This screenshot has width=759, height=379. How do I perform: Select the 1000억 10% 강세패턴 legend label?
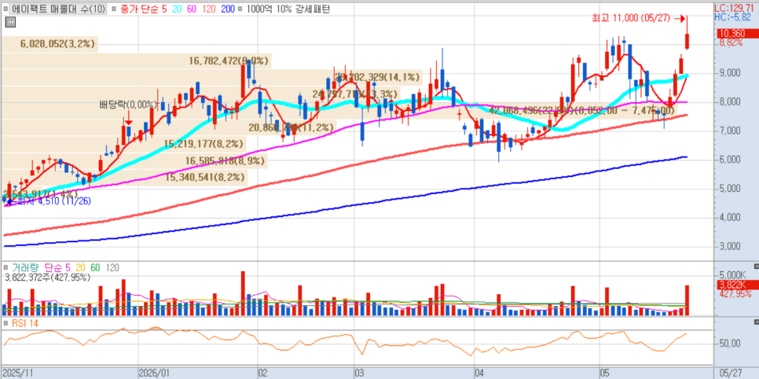point(288,9)
